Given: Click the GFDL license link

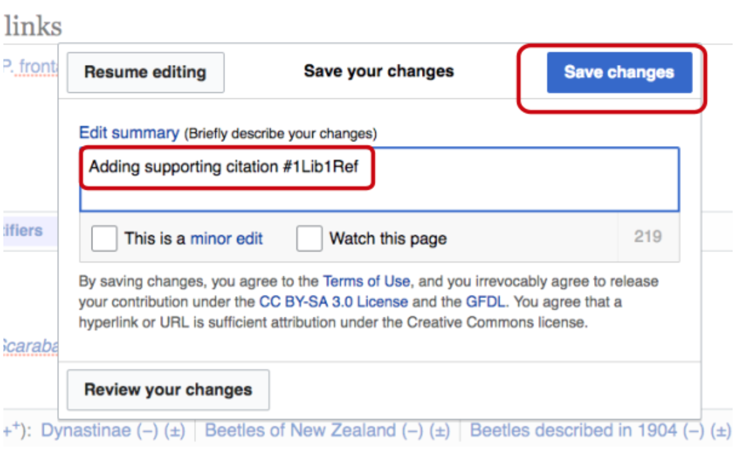Looking at the screenshot, I should point(485,302).
